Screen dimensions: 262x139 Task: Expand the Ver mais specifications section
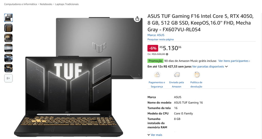(155, 135)
